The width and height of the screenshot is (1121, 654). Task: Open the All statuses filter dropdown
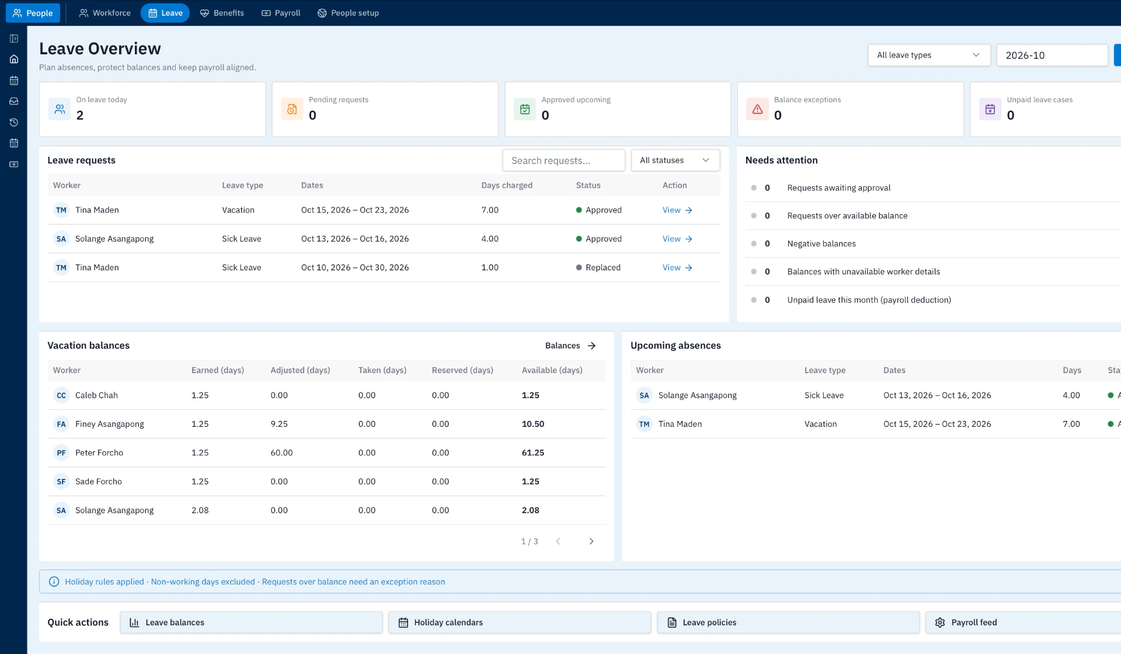[x=675, y=160]
